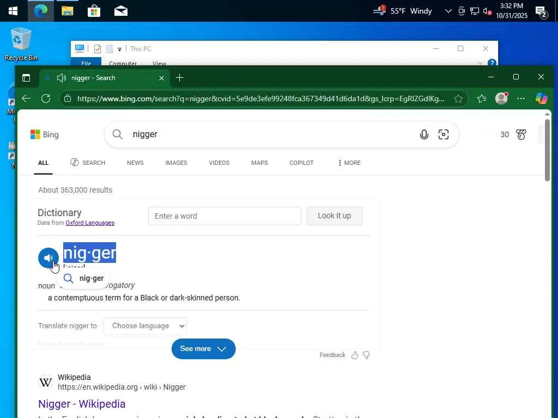Viewport: 558px width, 418px height.
Task: Select the ALL results tab
Action: (43, 163)
